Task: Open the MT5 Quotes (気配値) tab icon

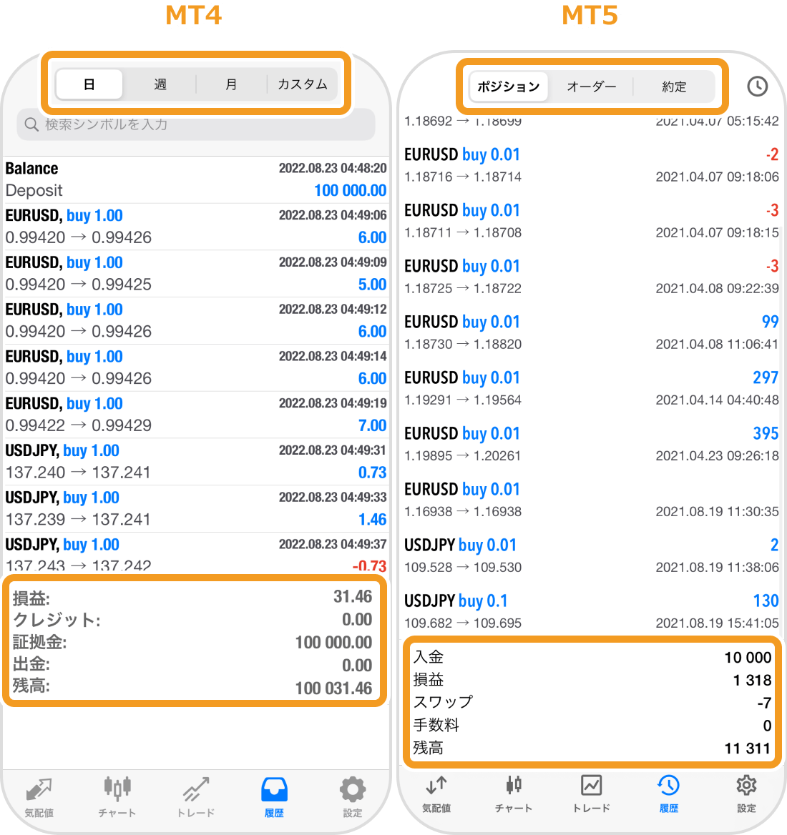Action: pyautogui.click(x=436, y=785)
